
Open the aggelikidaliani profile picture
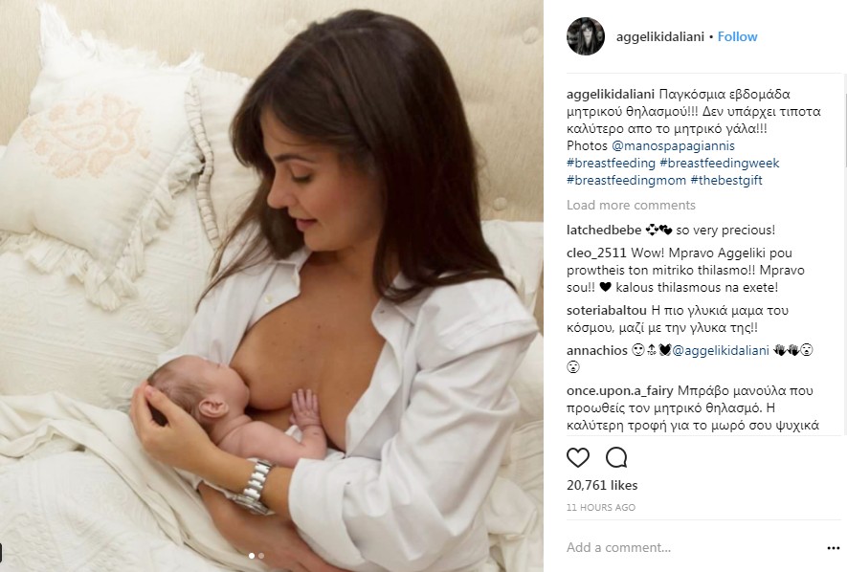pyautogui.click(x=586, y=36)
